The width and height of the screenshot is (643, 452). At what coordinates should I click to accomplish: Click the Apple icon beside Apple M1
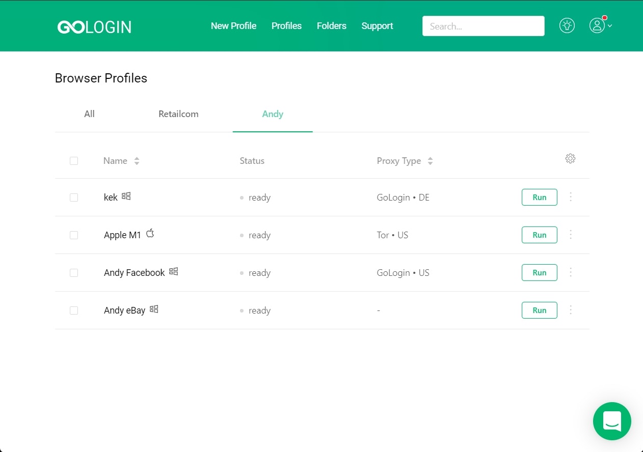(150, 233)
